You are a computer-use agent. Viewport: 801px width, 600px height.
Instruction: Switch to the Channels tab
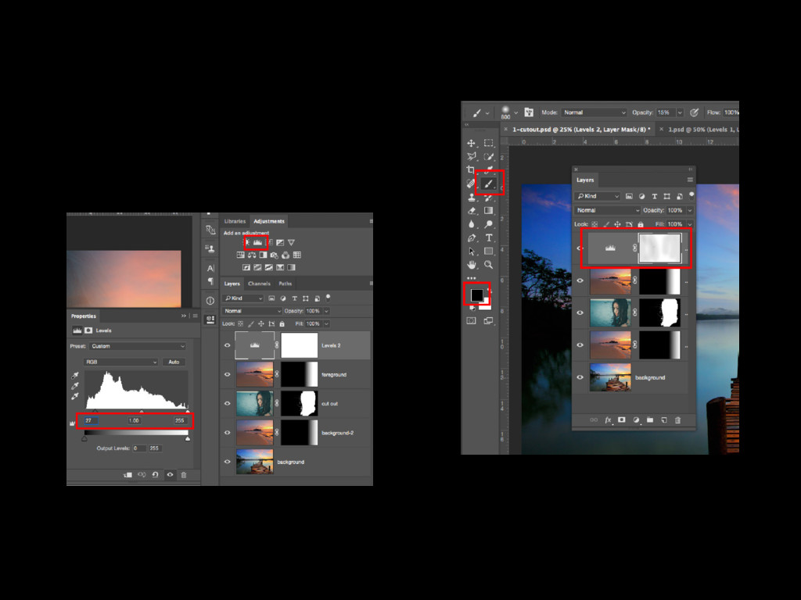tap(259, 283)
